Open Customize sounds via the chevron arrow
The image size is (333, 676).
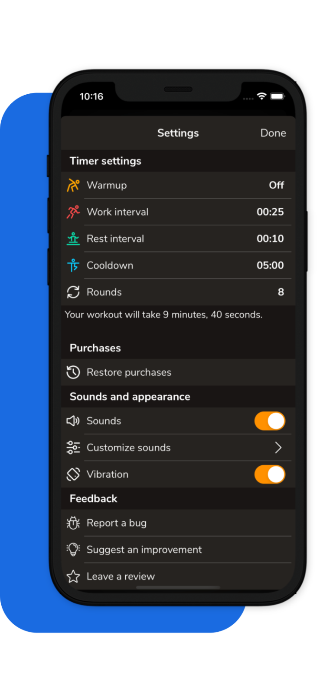(278, 447)
